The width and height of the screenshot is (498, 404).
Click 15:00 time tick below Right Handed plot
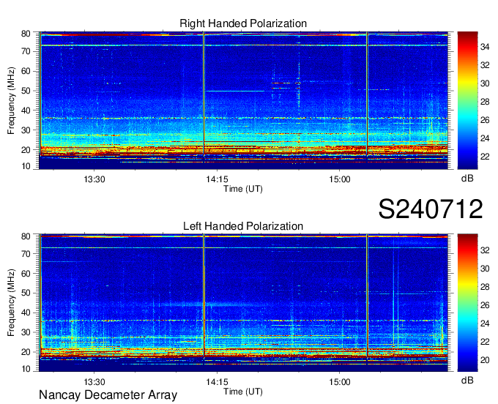[x=340, y=179]
